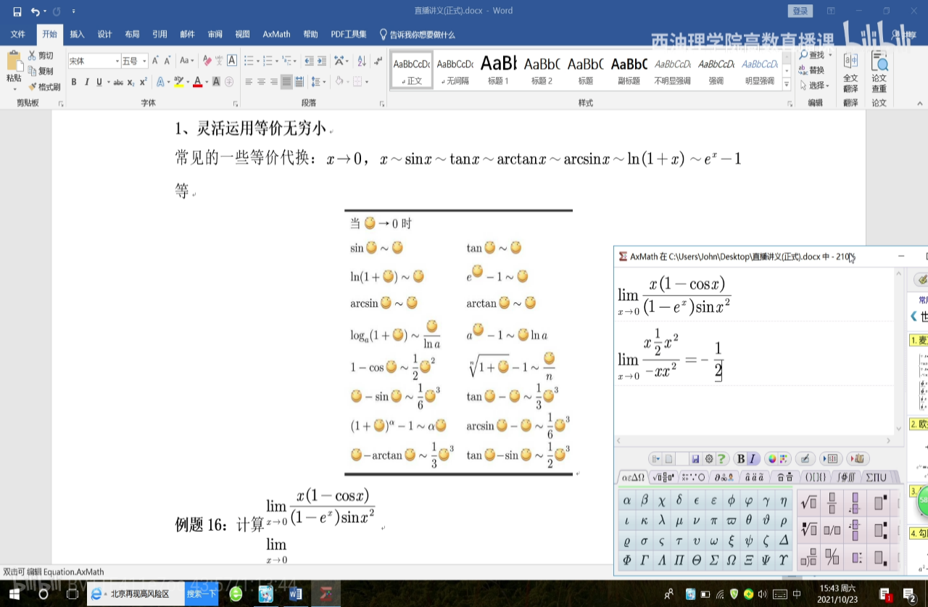This screenshot has height=607, width=928.
Task: Insert the vertical fraction template in AxMath
Action: [832, 503]
